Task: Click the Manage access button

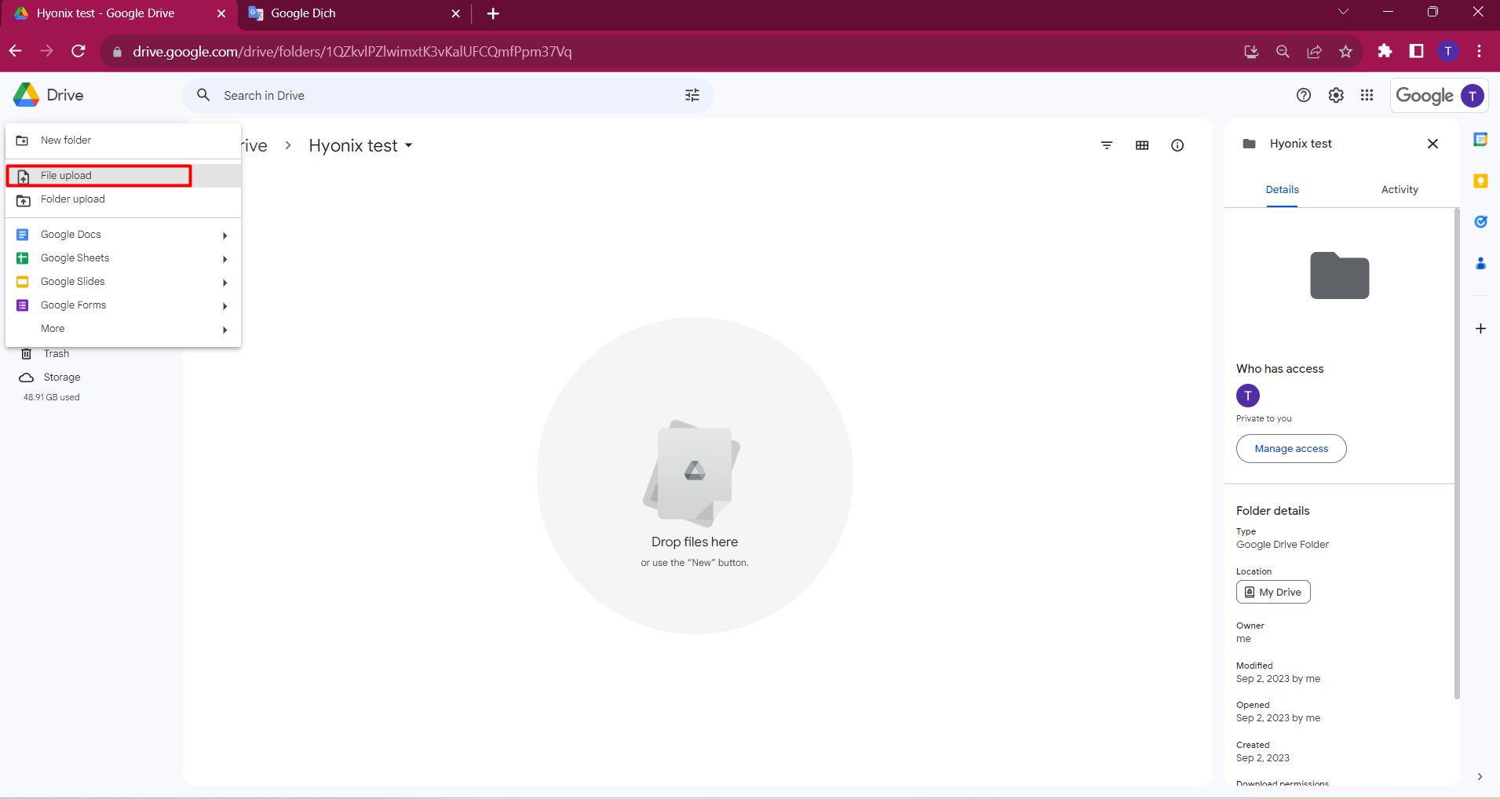Action: (1290, 449)
